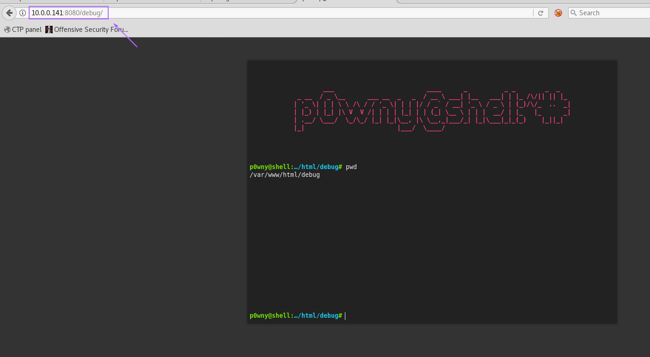Click the pwd command text in terminal
This screenshot has width=650, height=357.
(351, 167)
